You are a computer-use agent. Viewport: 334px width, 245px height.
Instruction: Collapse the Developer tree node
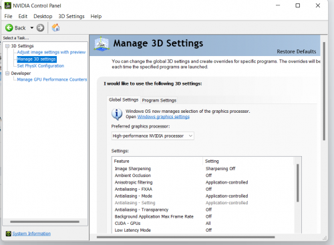pyautogui.click(x=7, y=73)
